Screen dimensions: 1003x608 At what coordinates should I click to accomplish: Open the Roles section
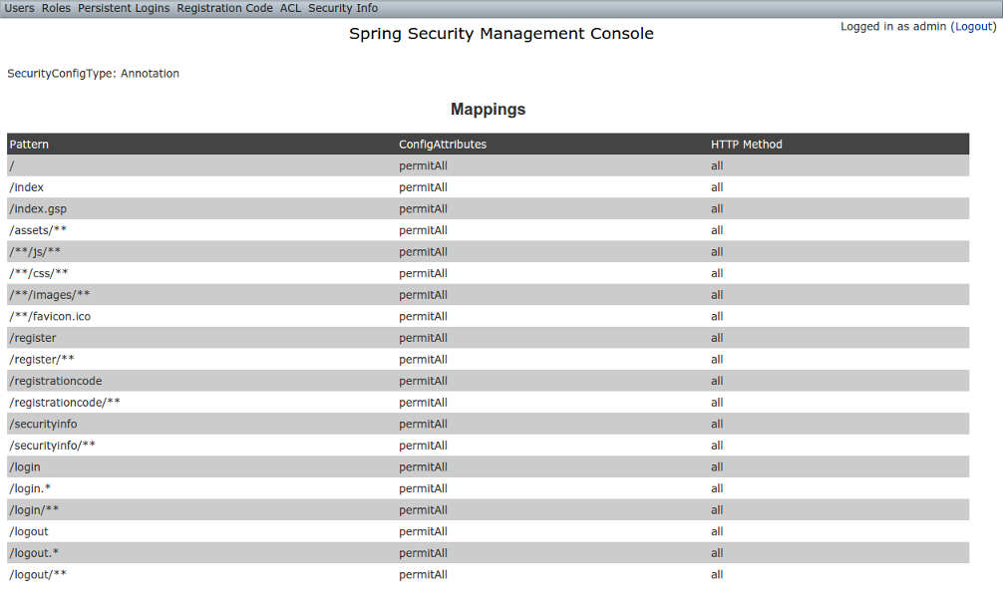[55, 7]
